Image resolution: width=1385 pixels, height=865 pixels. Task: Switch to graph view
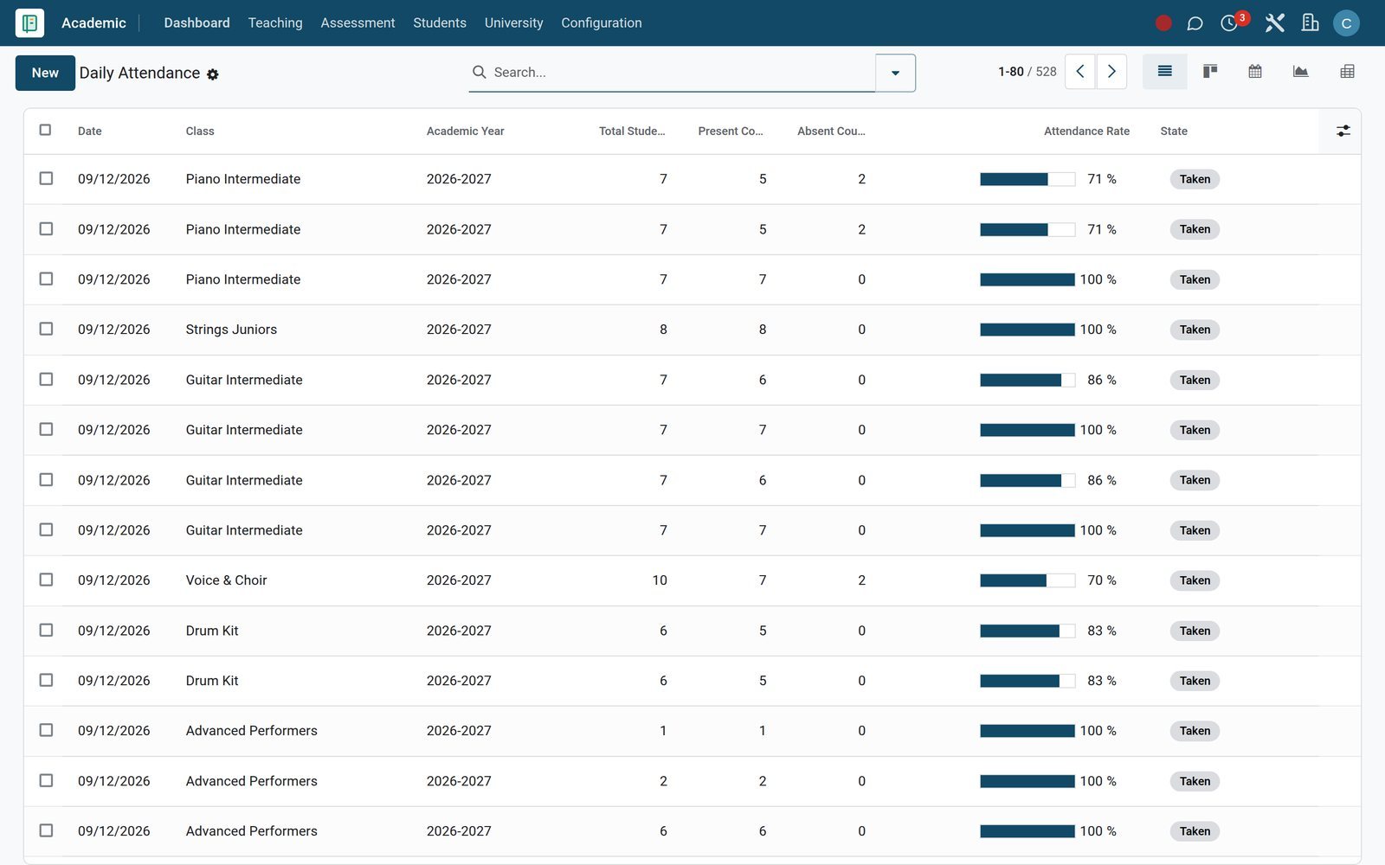point(1300,72)
